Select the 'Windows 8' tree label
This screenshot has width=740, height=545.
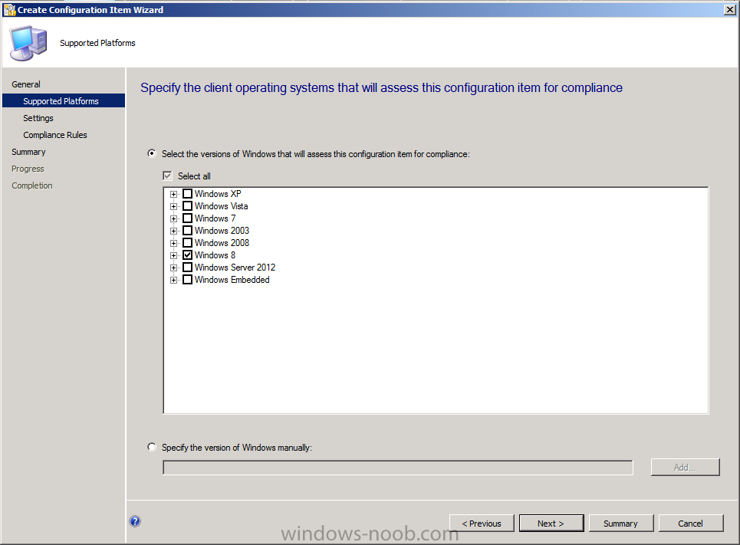215,254
